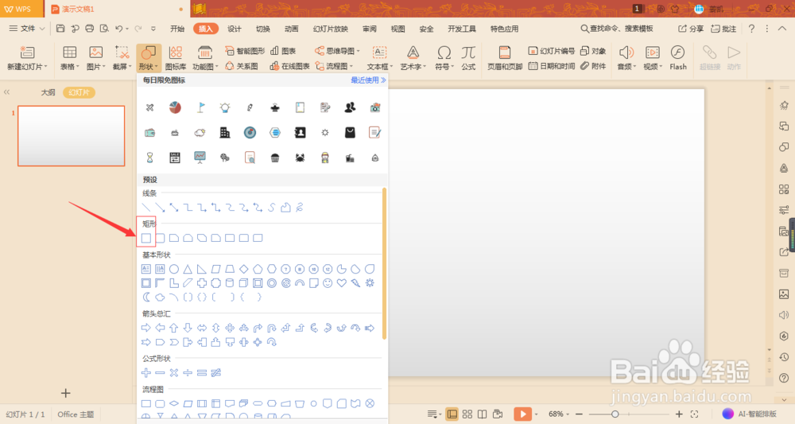Pick the equals sign formula shape
Image resolution: width=795 pixels, height=424 pixels.
click(x=202, y=373)
